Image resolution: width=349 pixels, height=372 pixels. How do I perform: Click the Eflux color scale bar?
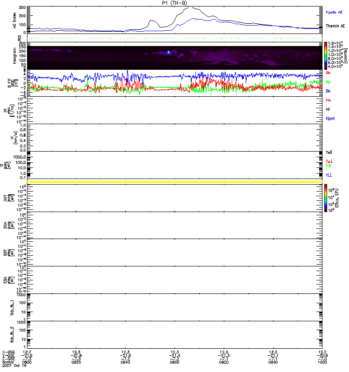(326, 198)
